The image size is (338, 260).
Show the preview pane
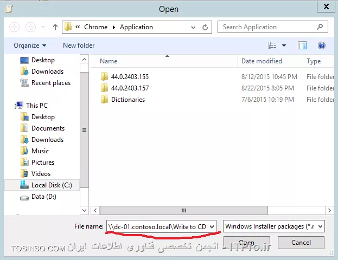coord(302,45)
